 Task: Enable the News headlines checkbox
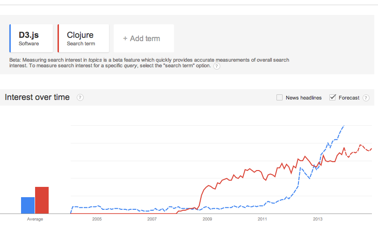pos(280,98)
